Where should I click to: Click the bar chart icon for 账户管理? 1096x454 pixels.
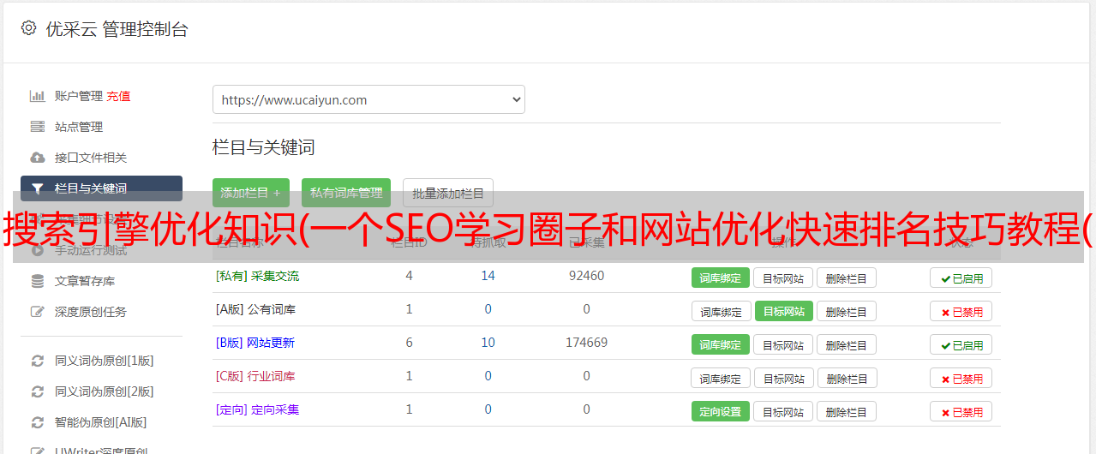[x=38, y=96]
